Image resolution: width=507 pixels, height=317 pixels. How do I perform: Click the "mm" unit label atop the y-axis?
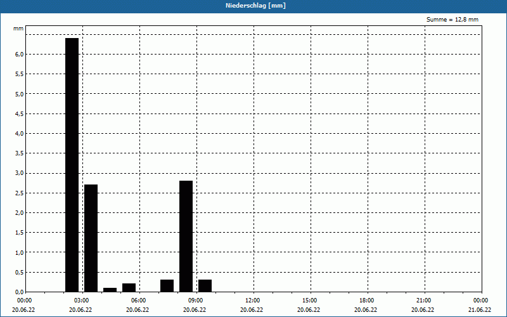click(x=18, y=29)
